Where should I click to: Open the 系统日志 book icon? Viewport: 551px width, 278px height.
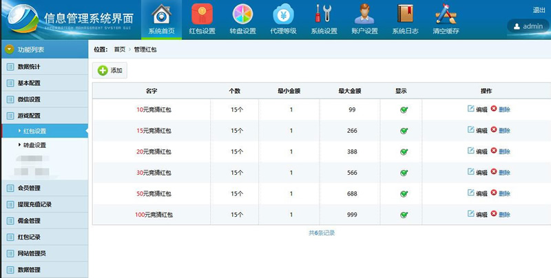[405, 15]
